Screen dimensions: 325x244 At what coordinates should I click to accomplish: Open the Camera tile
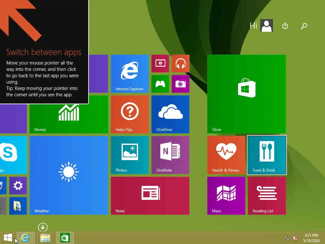pyautogui.click(x=181, y=84)
